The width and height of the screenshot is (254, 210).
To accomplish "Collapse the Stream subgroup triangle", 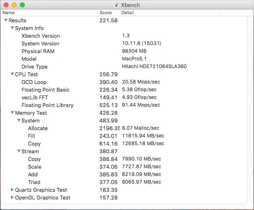I will point(19,151).
